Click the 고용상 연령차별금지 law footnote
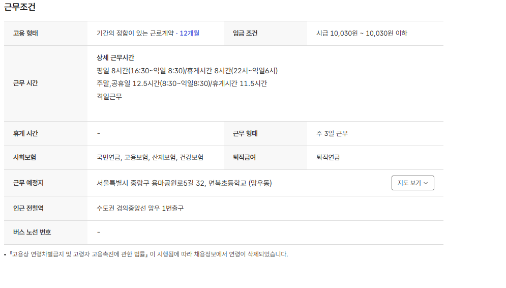 coord(148,254)
